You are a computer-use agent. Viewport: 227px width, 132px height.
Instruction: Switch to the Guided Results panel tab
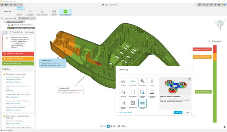point(9,18)
